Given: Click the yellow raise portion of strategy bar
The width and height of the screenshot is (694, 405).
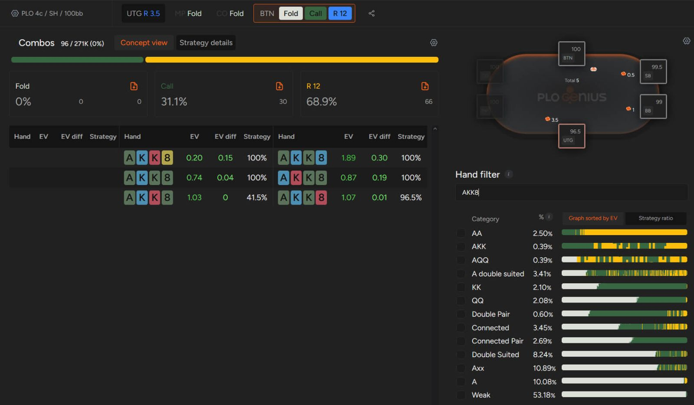Looking at the screenshot, I should click(291, 60).
